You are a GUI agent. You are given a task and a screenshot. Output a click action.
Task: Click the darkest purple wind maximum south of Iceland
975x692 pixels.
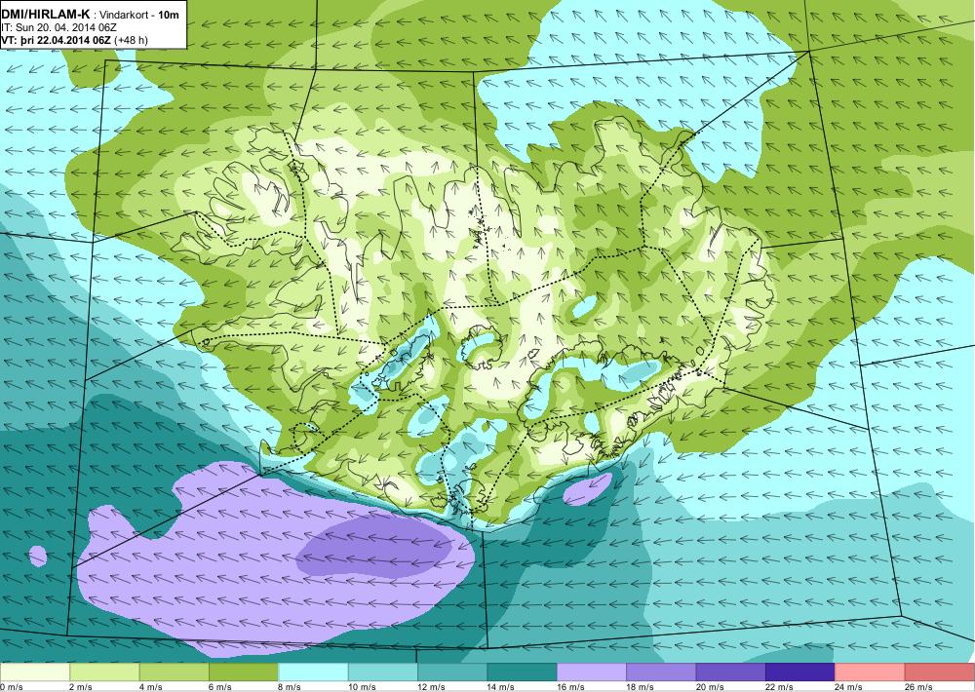click(x=375, y=546)
